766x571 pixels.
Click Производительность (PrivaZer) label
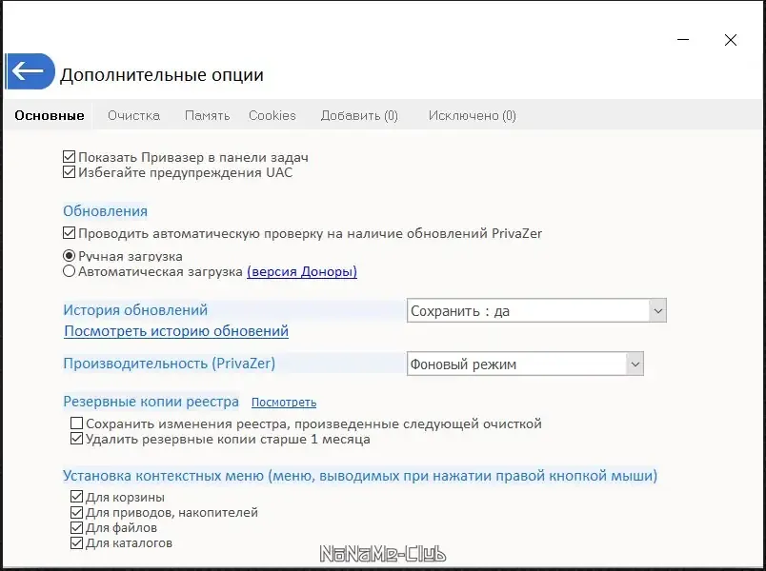pos(169,364)
